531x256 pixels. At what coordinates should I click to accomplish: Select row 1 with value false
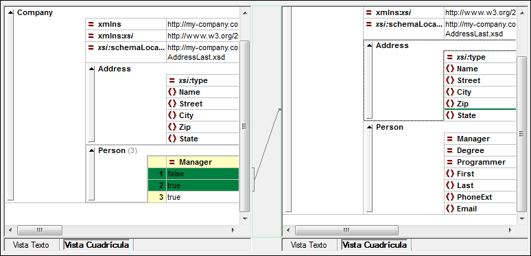[x=193, y=174]
